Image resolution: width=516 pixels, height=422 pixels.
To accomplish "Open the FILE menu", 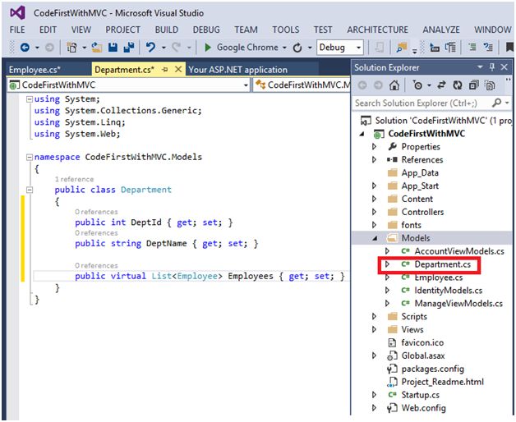I will click(17, 30).
